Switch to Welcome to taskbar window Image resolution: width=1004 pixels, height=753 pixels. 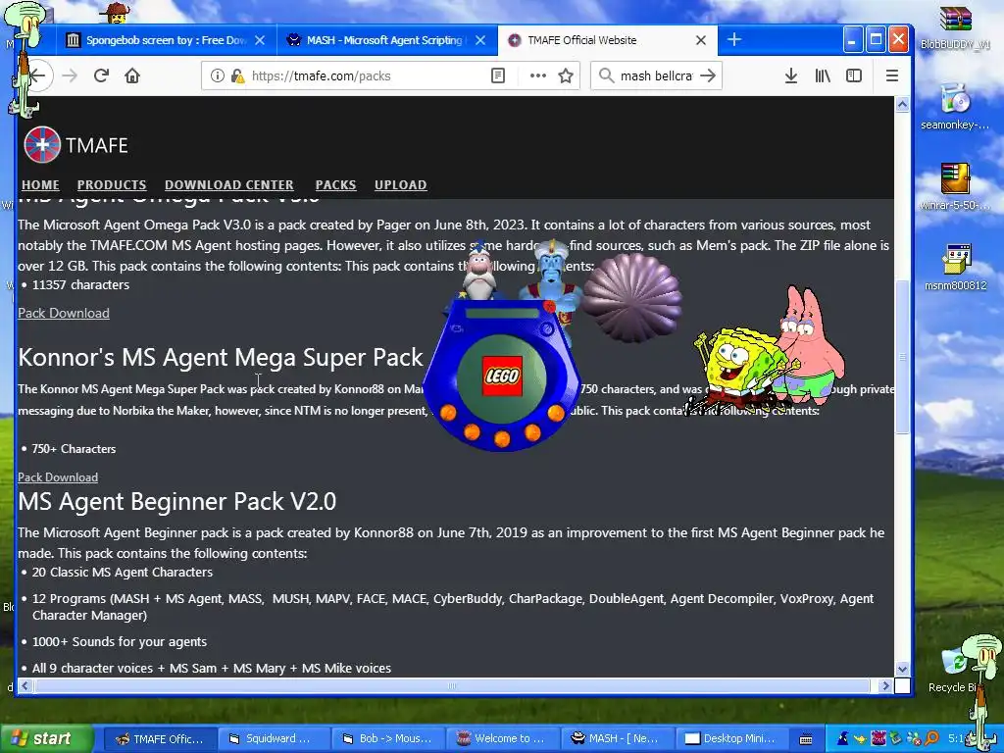pyautogui.click(x=502, y=738)
